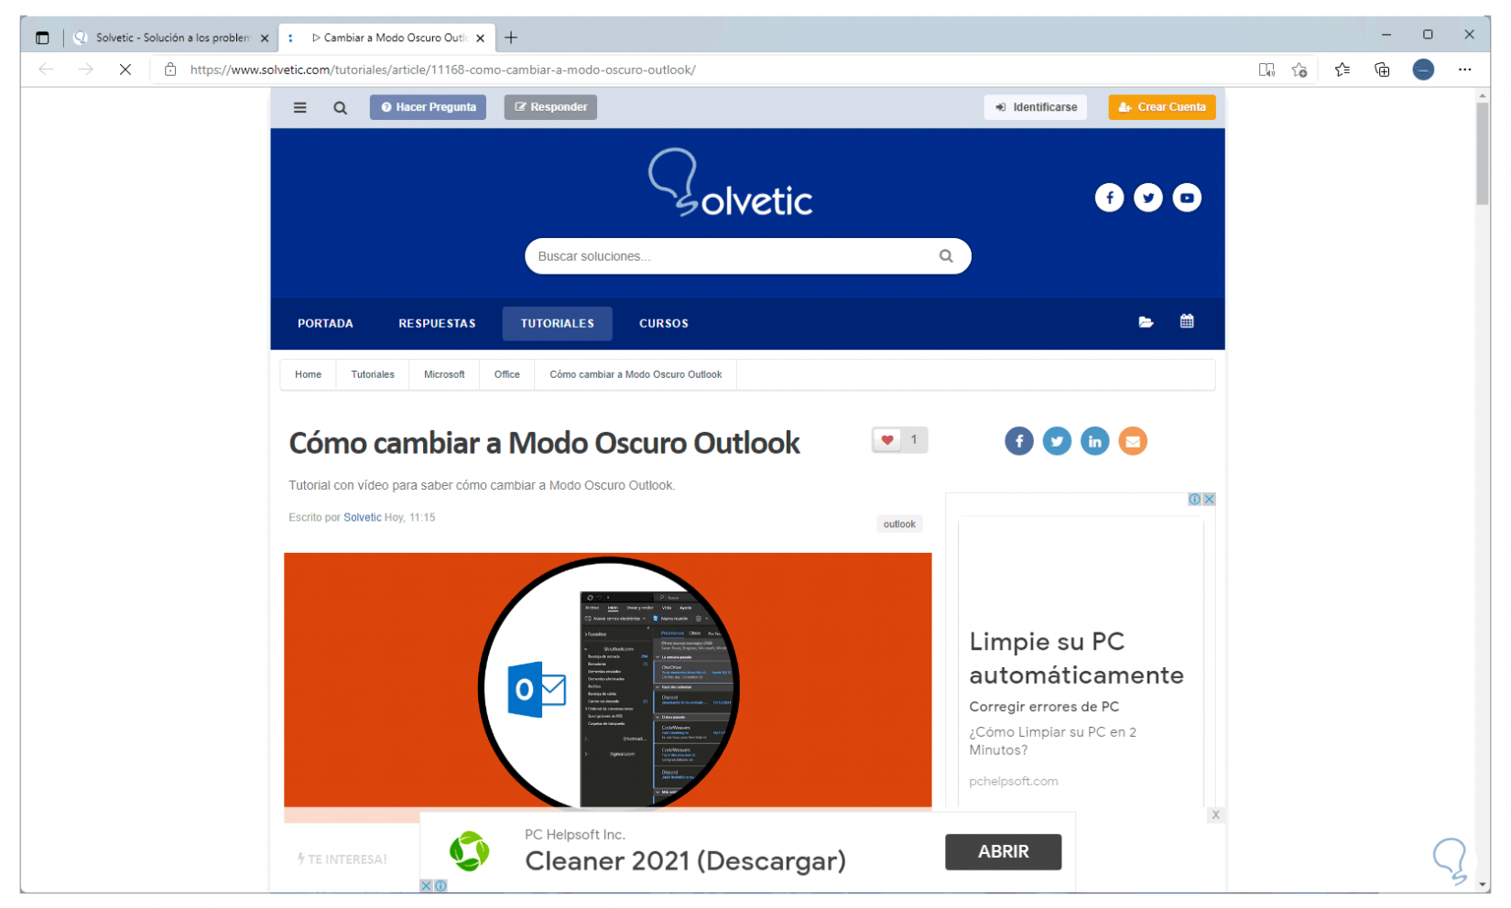Click the 'Limpie su PC automáticamente' ad headline
The height and width of the screenshot is (908, 1511).
pos(1076,658)
